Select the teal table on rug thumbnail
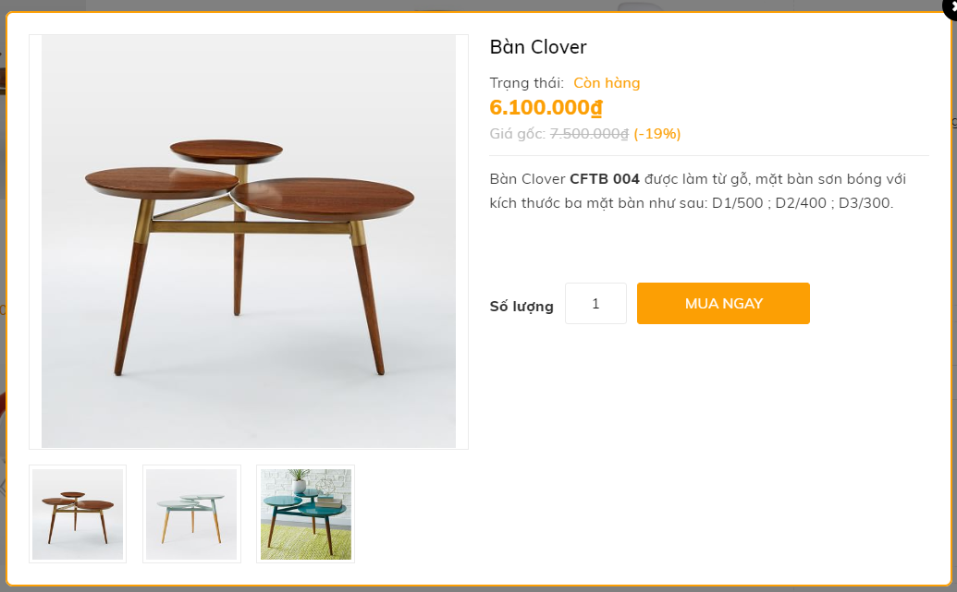This screenshot has width=957, height=592. [x=306, y=514]
